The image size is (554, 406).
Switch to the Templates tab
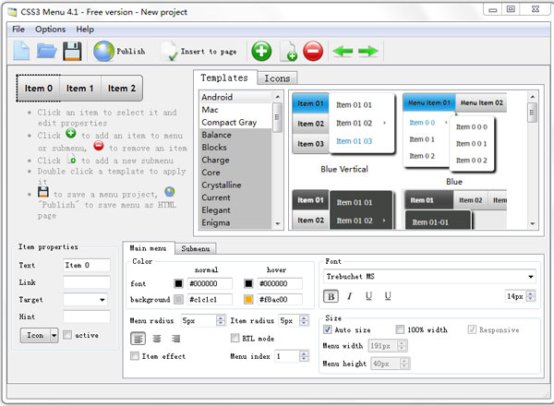pyautogui.click(x=224, y=78)
